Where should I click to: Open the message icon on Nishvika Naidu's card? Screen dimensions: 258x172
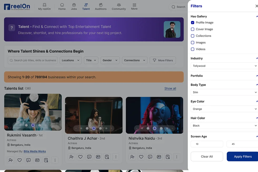(150, 157)
